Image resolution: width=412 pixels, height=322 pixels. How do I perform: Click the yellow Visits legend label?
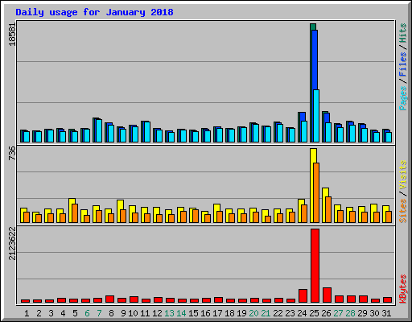click(403, 175)
